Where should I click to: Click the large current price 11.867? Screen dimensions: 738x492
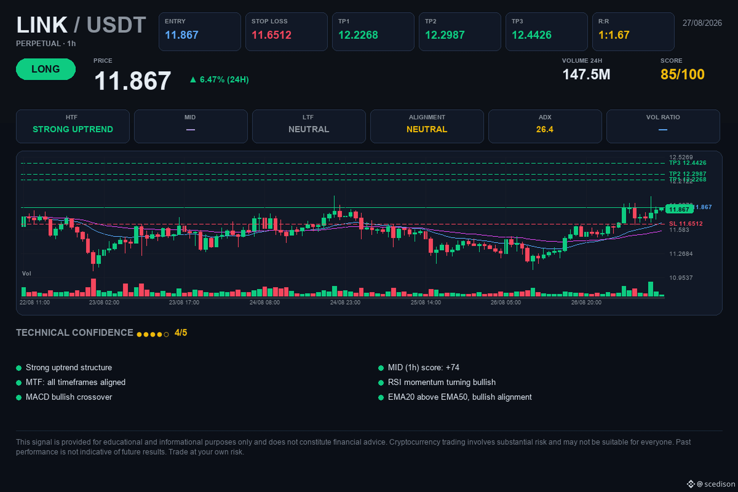133,81
